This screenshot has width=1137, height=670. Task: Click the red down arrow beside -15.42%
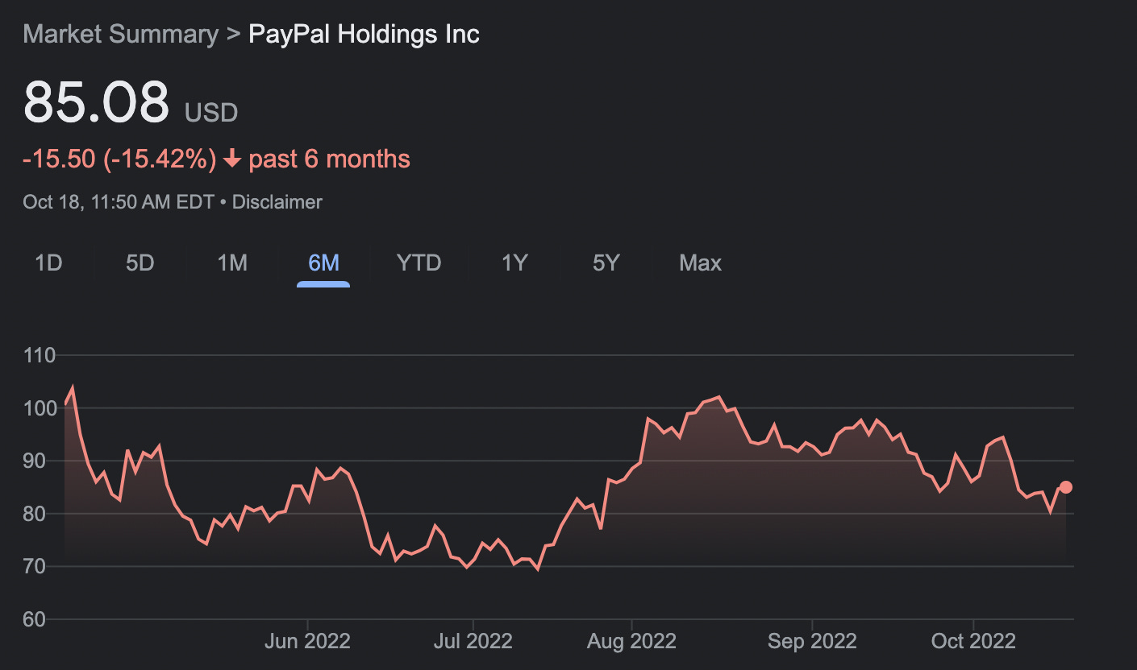(x=232, y=159)
